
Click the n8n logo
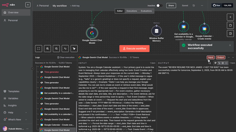pos(9,5)
